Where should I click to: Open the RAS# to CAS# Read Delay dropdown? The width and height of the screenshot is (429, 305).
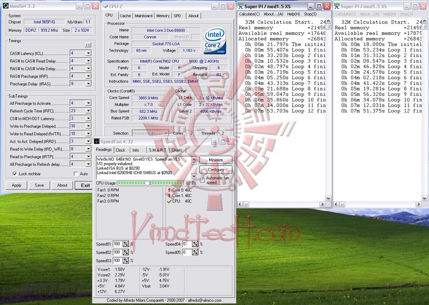(88, 61)
